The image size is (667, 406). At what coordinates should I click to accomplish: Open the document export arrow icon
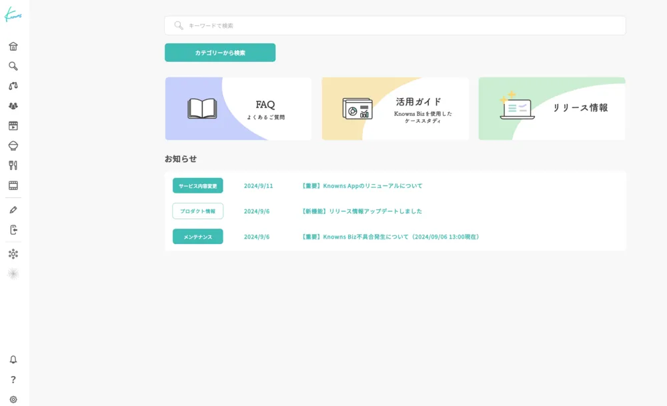[13, 230]
